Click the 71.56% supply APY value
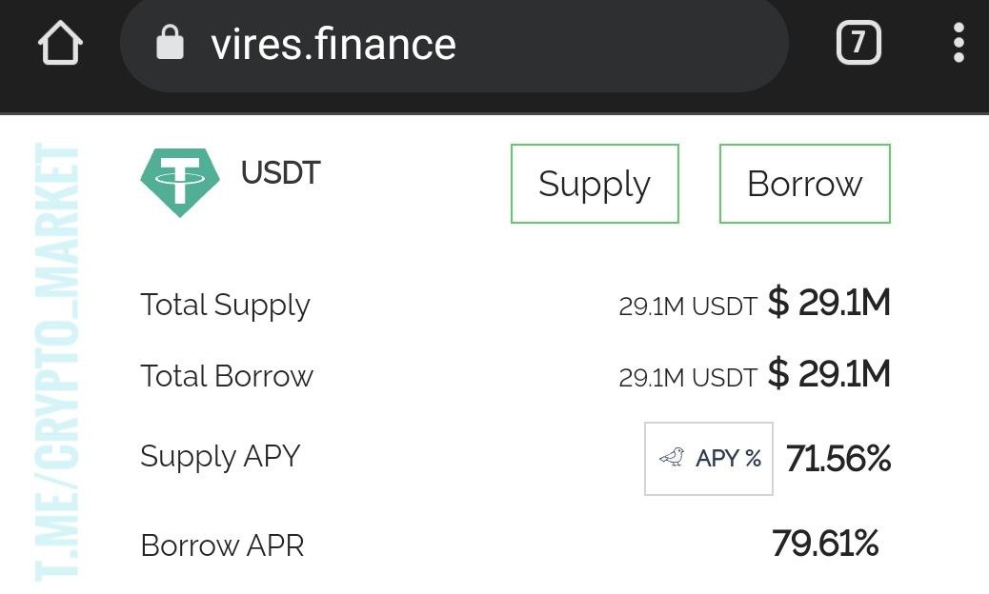The image size is (989, 594). pos(838,459)
